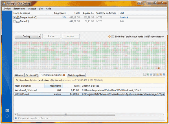Click the '262,29 GB' free space value
169x124 pixels.
click(x=89, y=17)
